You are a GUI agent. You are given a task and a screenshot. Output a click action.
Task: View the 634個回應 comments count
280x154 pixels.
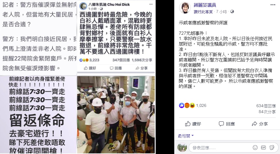click(x=266, y=106)
